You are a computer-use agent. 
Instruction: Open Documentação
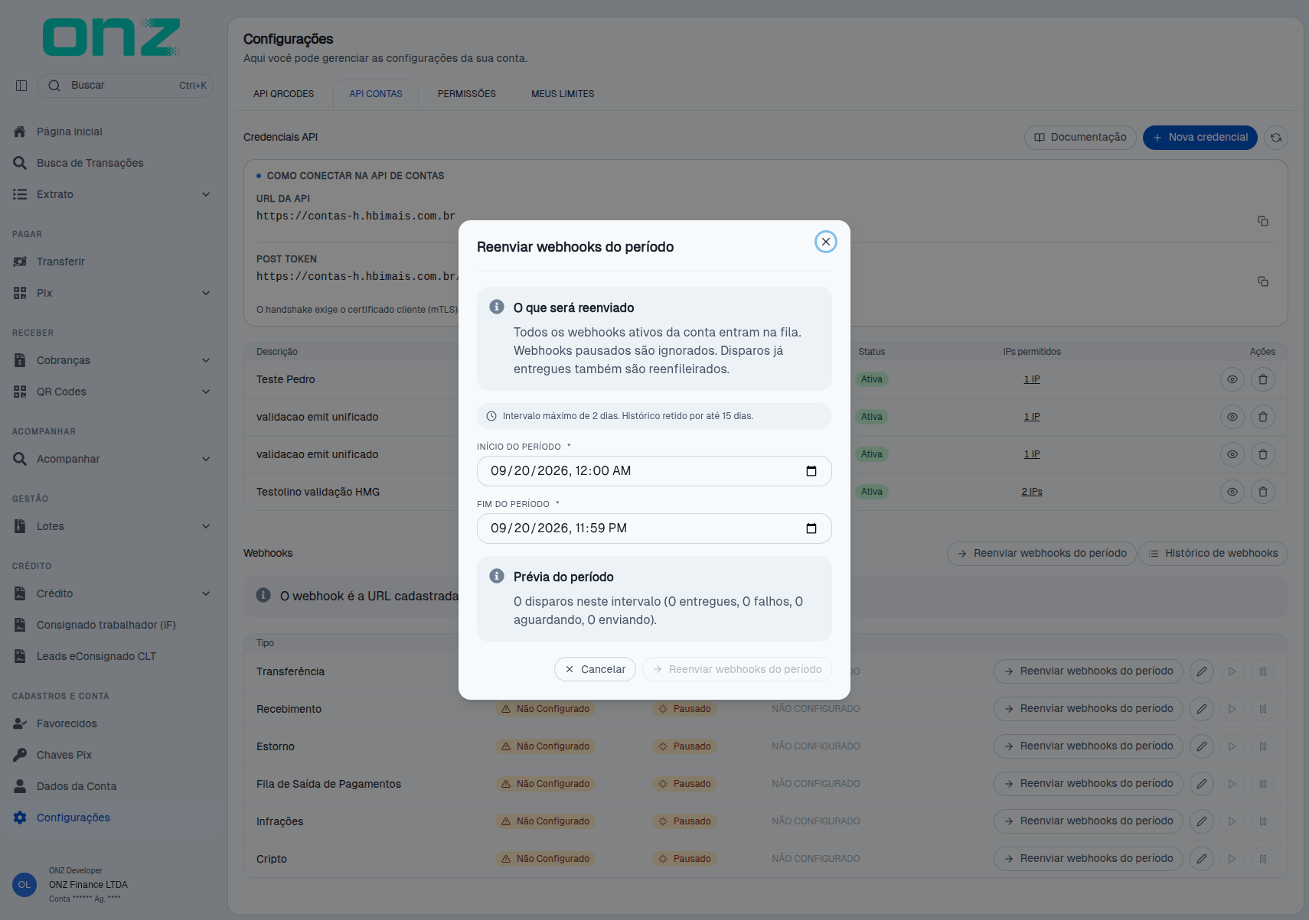(x=1080, y=138)
